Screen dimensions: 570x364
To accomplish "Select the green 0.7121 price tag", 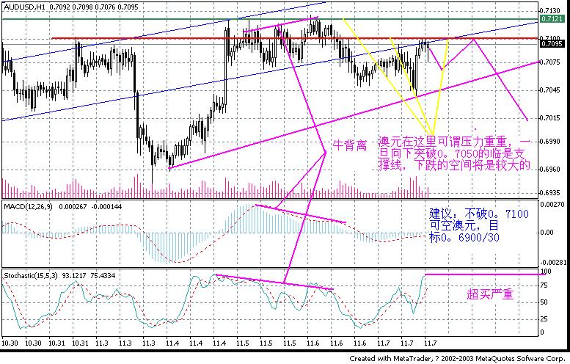I will click(x=552, y=18).
